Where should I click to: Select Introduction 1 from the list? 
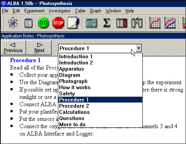(x=100, y=56)
